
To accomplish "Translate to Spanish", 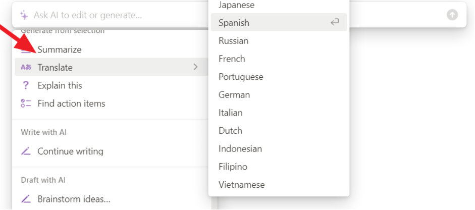I will [x=279, y=22].
